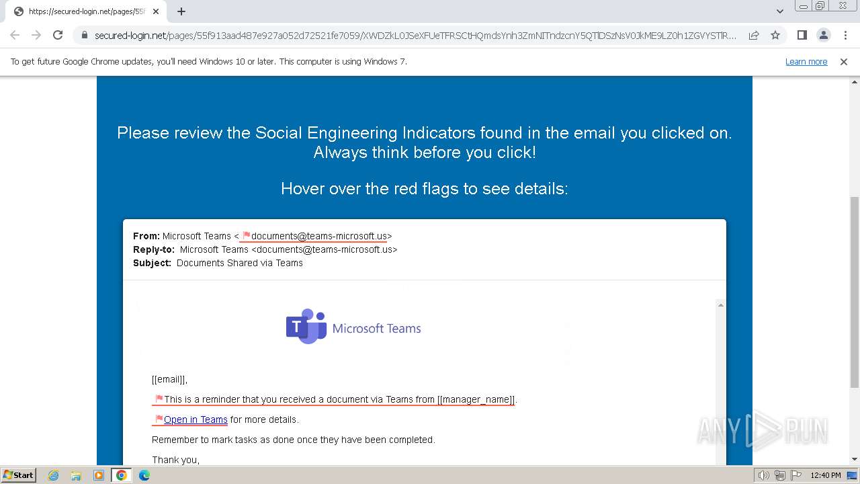Image resolution: width=860 pixels, height=484 pixels.
Task: Click the 'Documents Shared via Teams' subject text
Action: (x=240, y=263)
